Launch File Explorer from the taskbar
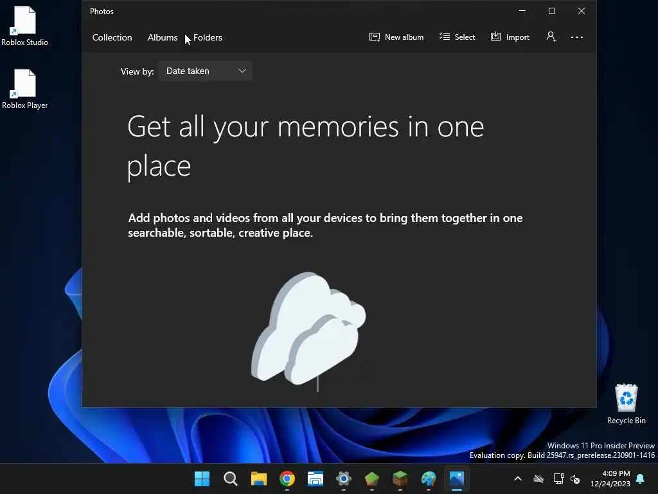 coord(259,479)
